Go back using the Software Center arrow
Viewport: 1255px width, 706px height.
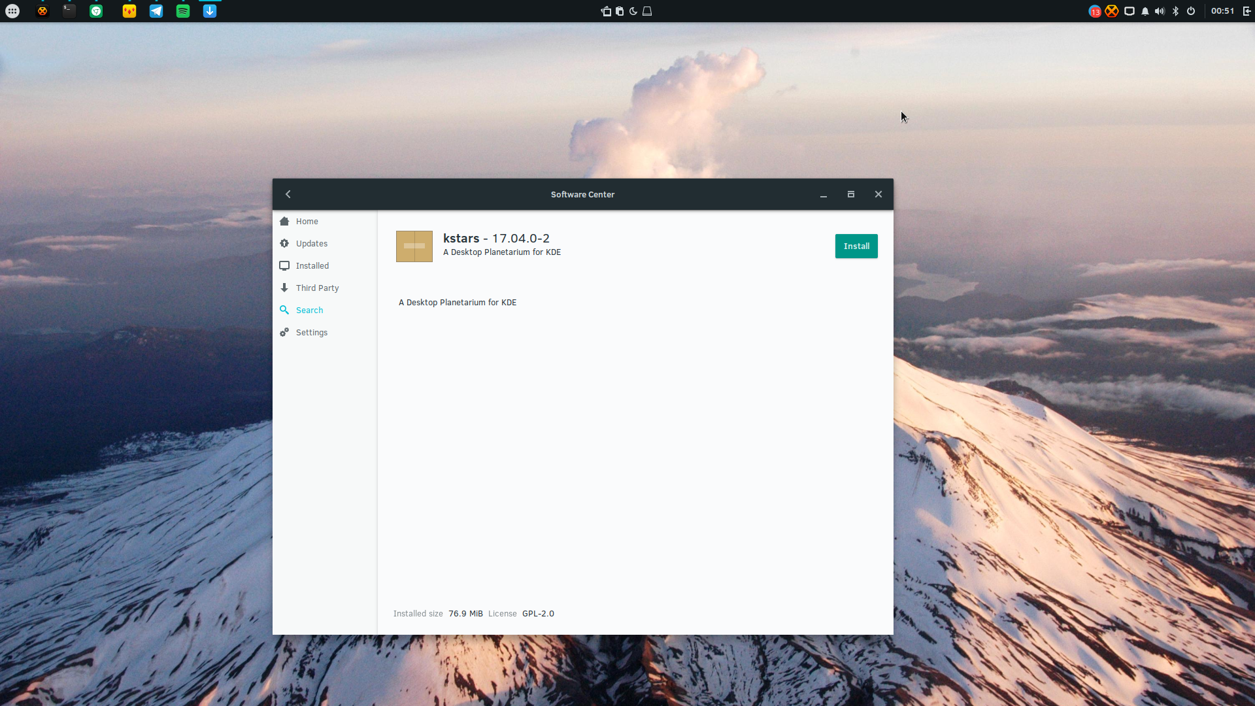point(288,194)
